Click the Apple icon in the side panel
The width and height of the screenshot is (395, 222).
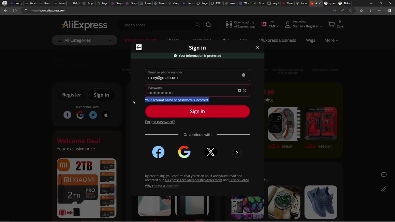coord(106,115)
